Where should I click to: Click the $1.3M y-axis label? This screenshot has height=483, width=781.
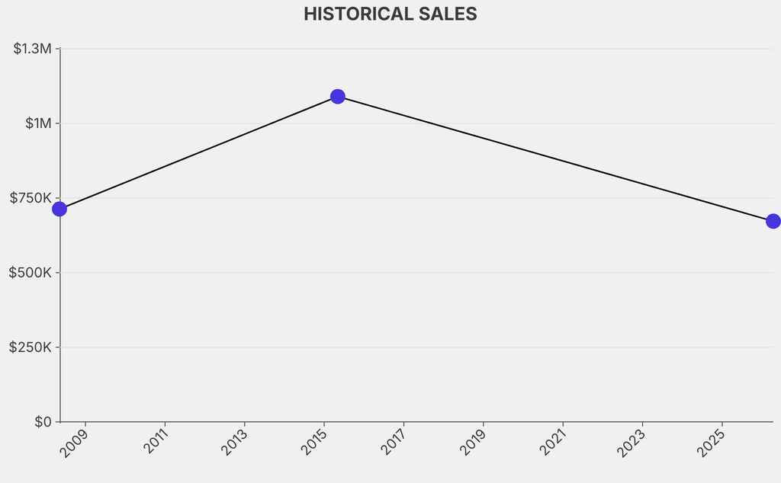click(33, 49)
